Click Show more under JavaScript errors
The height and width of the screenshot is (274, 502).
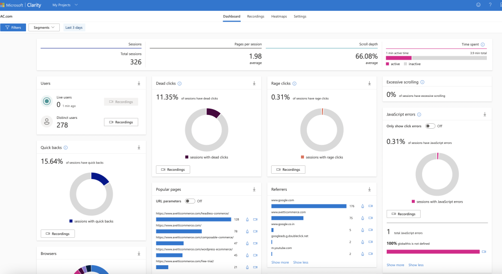[396, 265]
